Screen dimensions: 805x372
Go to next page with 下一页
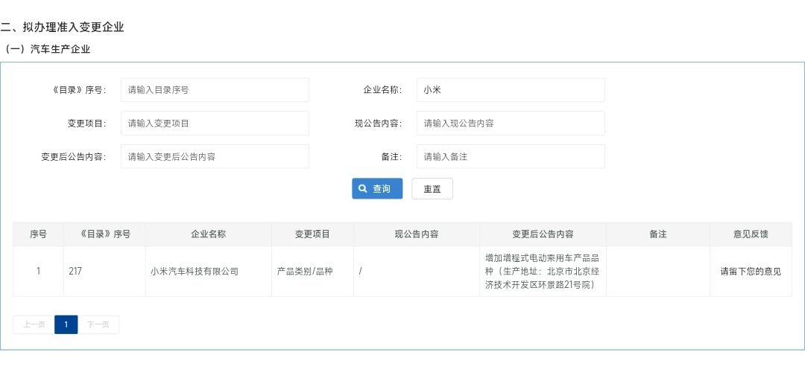pyautogui.click(x=98, y=324)
